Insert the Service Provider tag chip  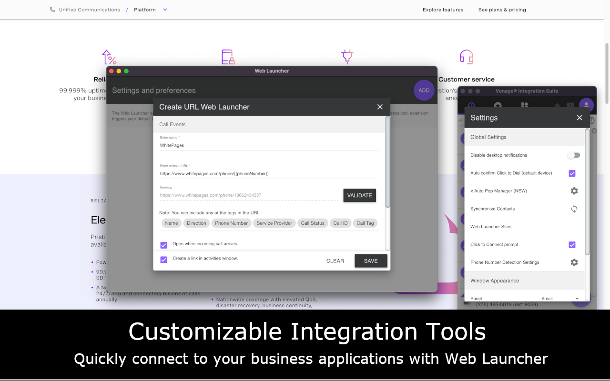coord(274,223)
